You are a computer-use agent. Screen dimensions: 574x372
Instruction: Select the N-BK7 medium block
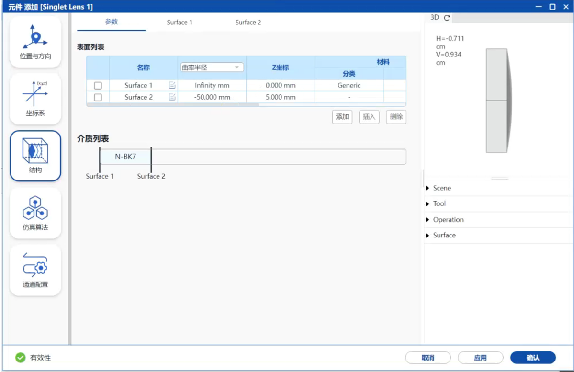pyautogui.click(x=125, y=157)
